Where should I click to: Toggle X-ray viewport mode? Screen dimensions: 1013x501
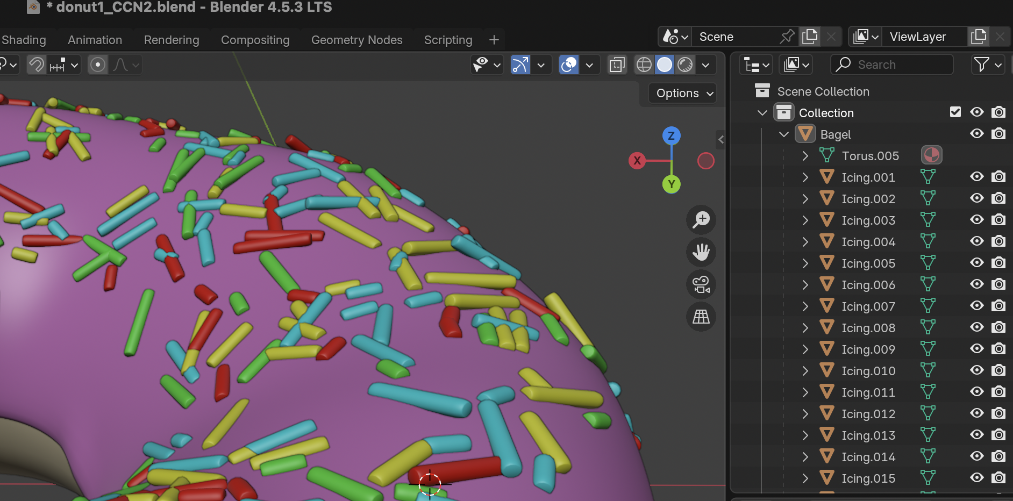tap(617, 64)
